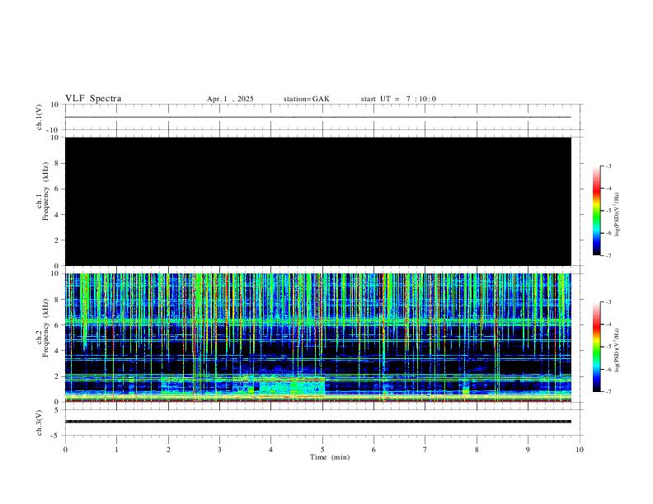The height and width of the screenshot is (504, 653).
Task: Click time axis tick label "7"
Action: point(425,450)
